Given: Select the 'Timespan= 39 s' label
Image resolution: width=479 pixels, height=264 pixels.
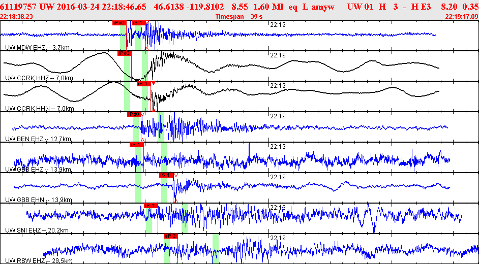Looking at the screenshot, I should pos(239,16).
